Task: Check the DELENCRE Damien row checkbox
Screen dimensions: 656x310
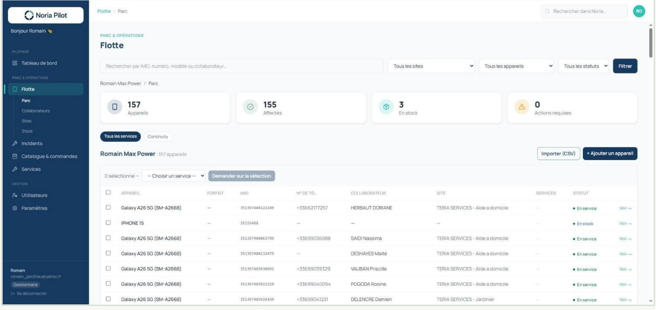Action: coord(108,298)
